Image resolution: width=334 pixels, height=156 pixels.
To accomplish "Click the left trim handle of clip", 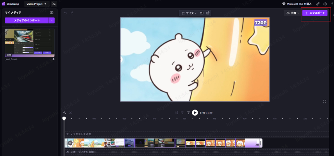I will coord(66,143).
